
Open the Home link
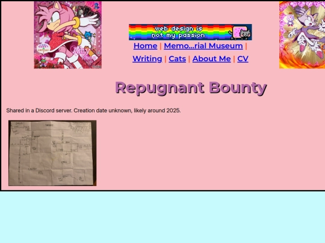(145, 46)
